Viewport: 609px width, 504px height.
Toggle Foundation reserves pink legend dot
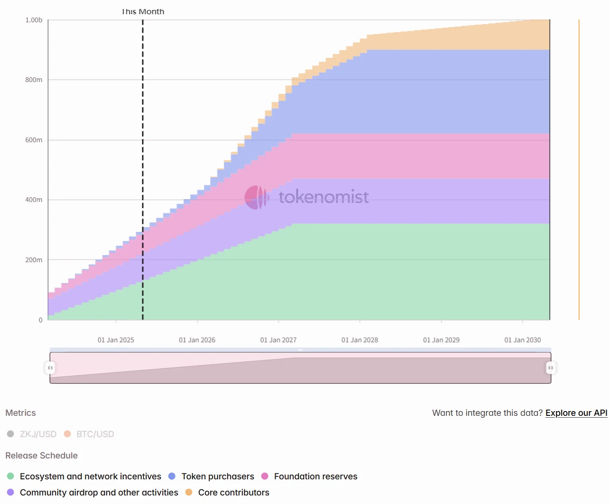click(x=265, y=476)
